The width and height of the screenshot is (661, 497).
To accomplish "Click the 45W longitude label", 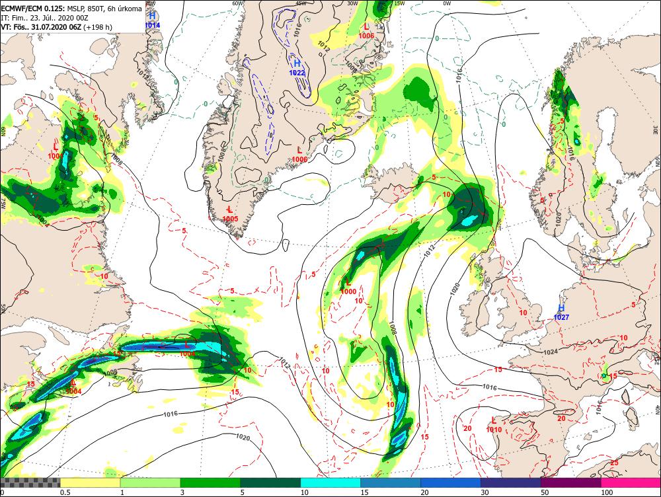I will pyautogui.click(x=301, y=3).
